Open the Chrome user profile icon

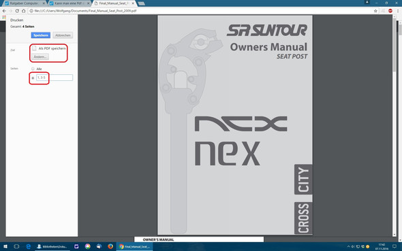(367, 2)
